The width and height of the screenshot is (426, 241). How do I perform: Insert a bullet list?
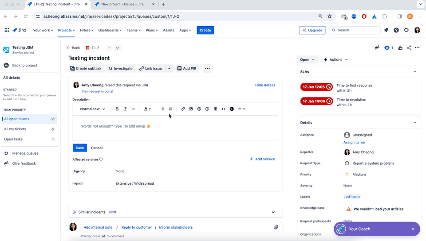pos(162,109)
